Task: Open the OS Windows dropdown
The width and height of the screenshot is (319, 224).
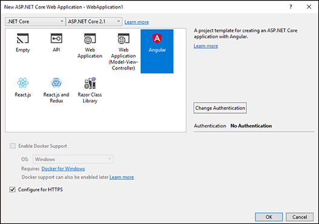Action: pyautogui.click(x=73, y=159)
